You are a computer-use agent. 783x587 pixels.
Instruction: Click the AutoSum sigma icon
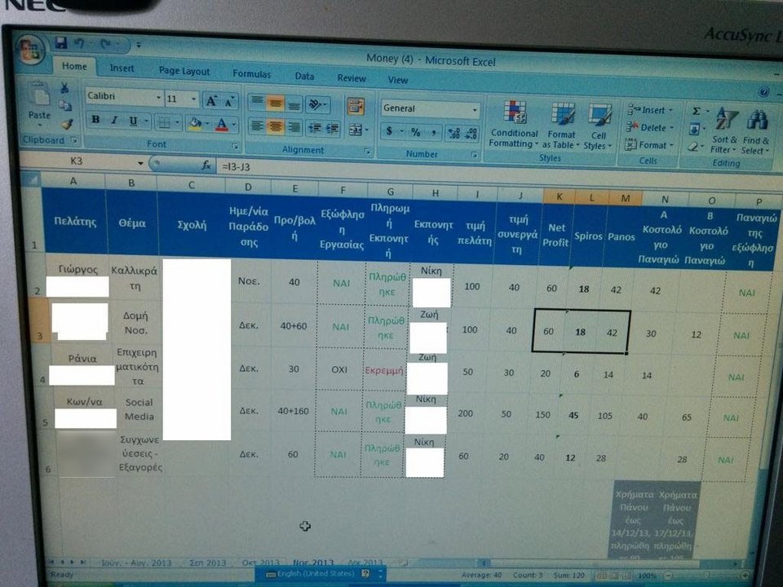point(696,111)
